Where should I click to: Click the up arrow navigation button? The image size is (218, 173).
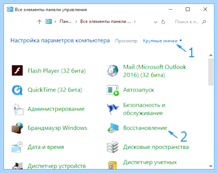click(39, 22)
